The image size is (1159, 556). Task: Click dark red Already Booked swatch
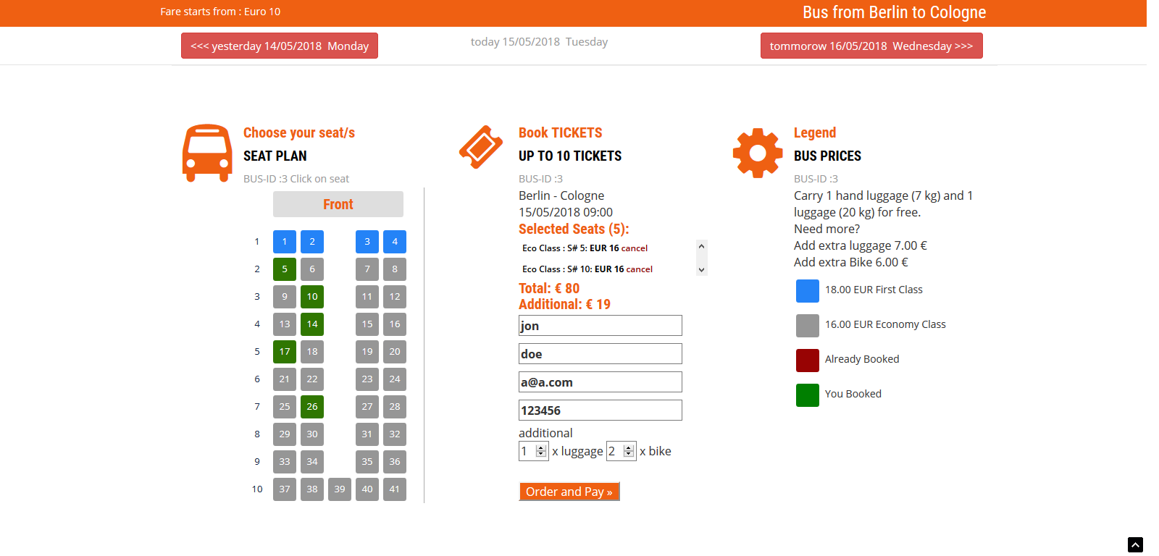pyautogui.click(x=808, y=361)
